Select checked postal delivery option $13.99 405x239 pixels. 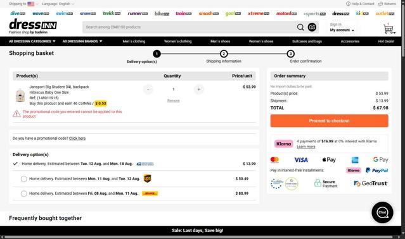(x=15, y=164)
